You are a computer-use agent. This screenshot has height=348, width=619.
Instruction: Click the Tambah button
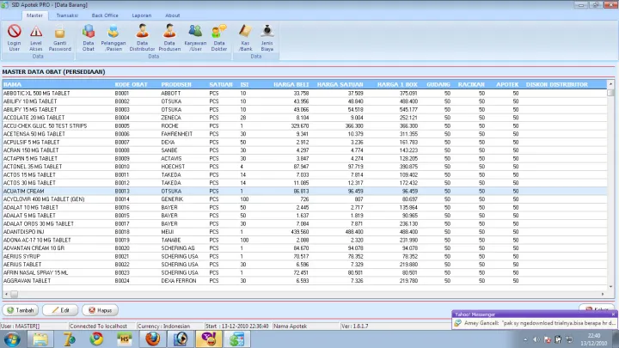tap(21, 310)
